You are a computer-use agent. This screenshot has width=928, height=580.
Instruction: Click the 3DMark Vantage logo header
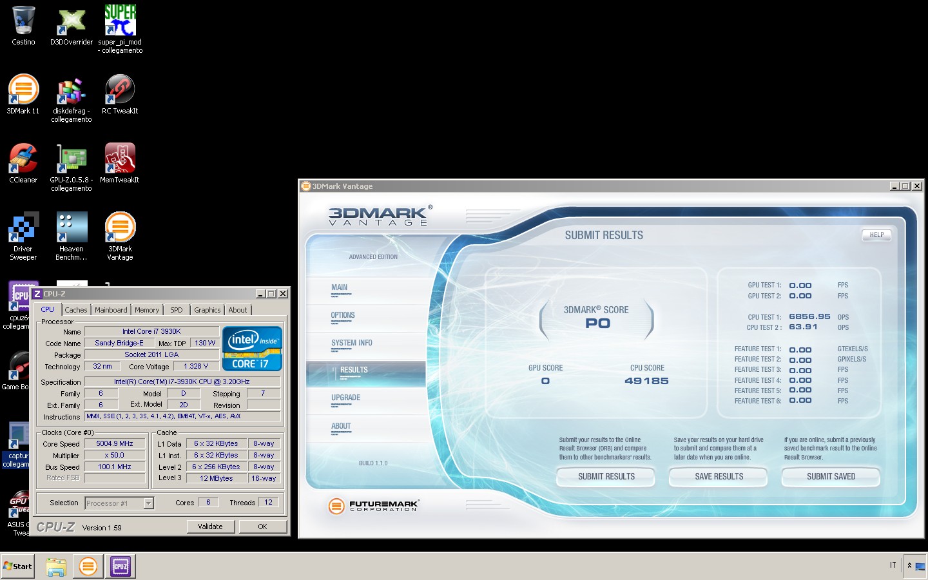tap(380, 215)
